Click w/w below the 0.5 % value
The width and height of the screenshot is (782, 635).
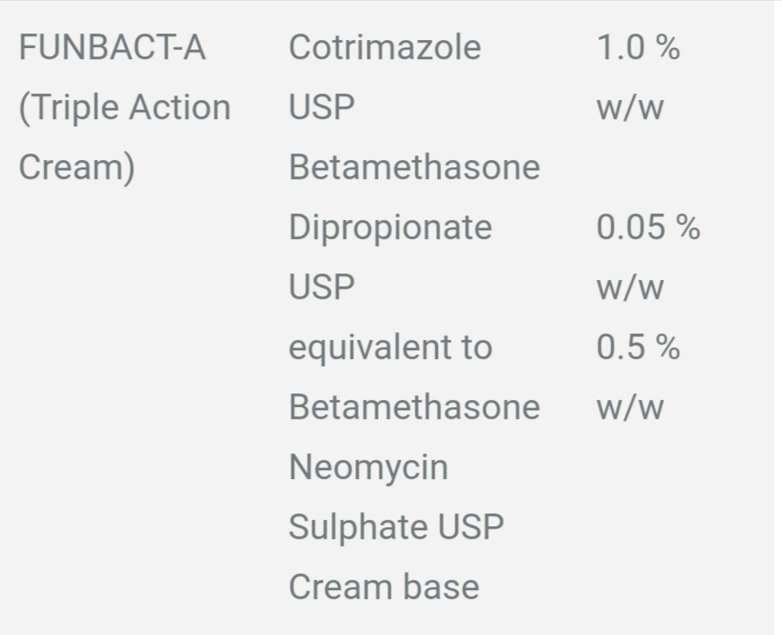point(630,408)
